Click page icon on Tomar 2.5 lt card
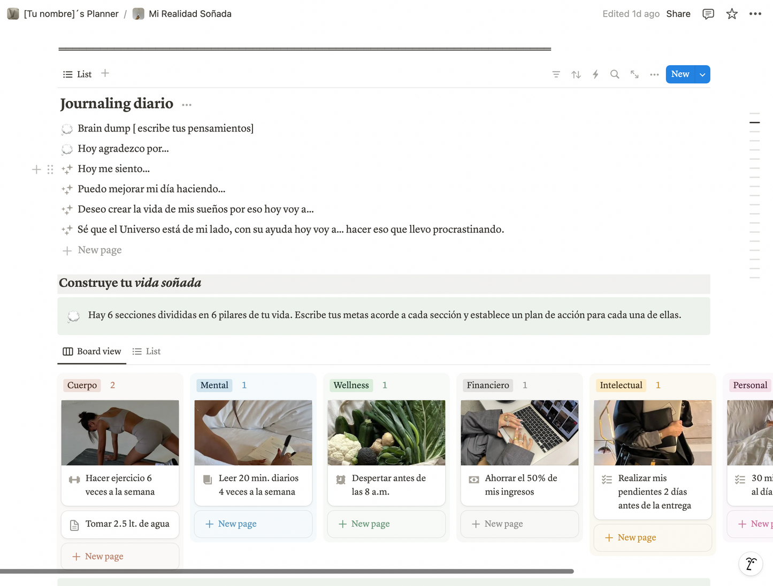773x586 pixels. pos(74,525)
